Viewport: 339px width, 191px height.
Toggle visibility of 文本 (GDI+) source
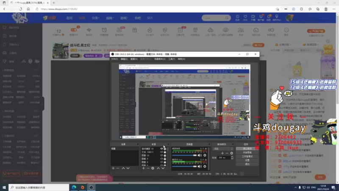coord(161,152)
